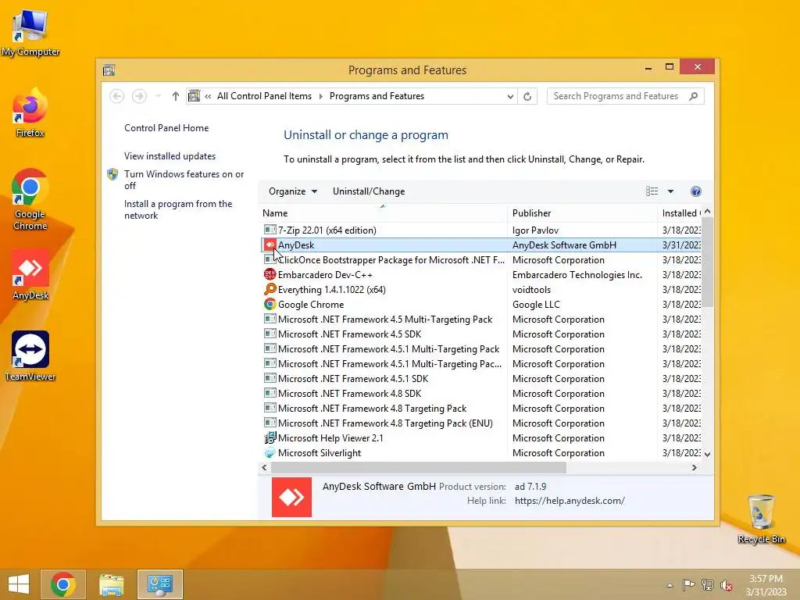Click the blue Help icon

pos(696,191)
